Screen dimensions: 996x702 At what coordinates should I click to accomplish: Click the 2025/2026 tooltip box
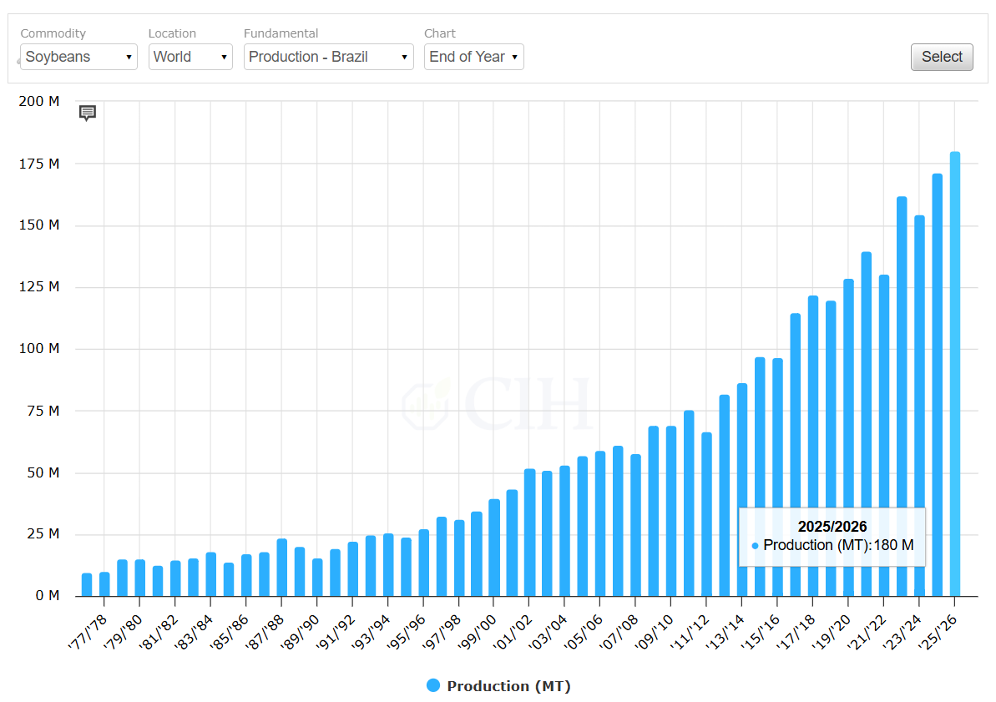pyautogui.click(x=832, y=537)
